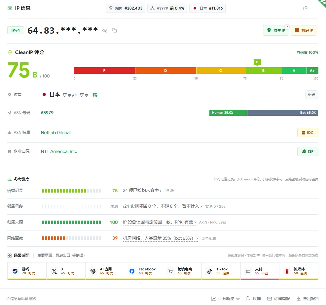Image resolution: width=326 pixels, height=305 pixels.
Task: Select the 流媒体 50 scenario card
Action: coord(299,271)
